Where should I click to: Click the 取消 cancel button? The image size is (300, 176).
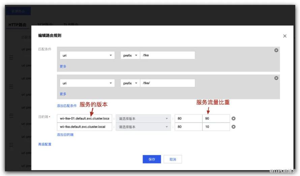click(173, 159)
